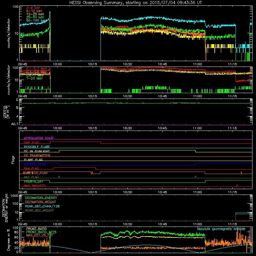Select the 12-25 keV legend label
Screen dimensions: 256x256
click(35, 14)
